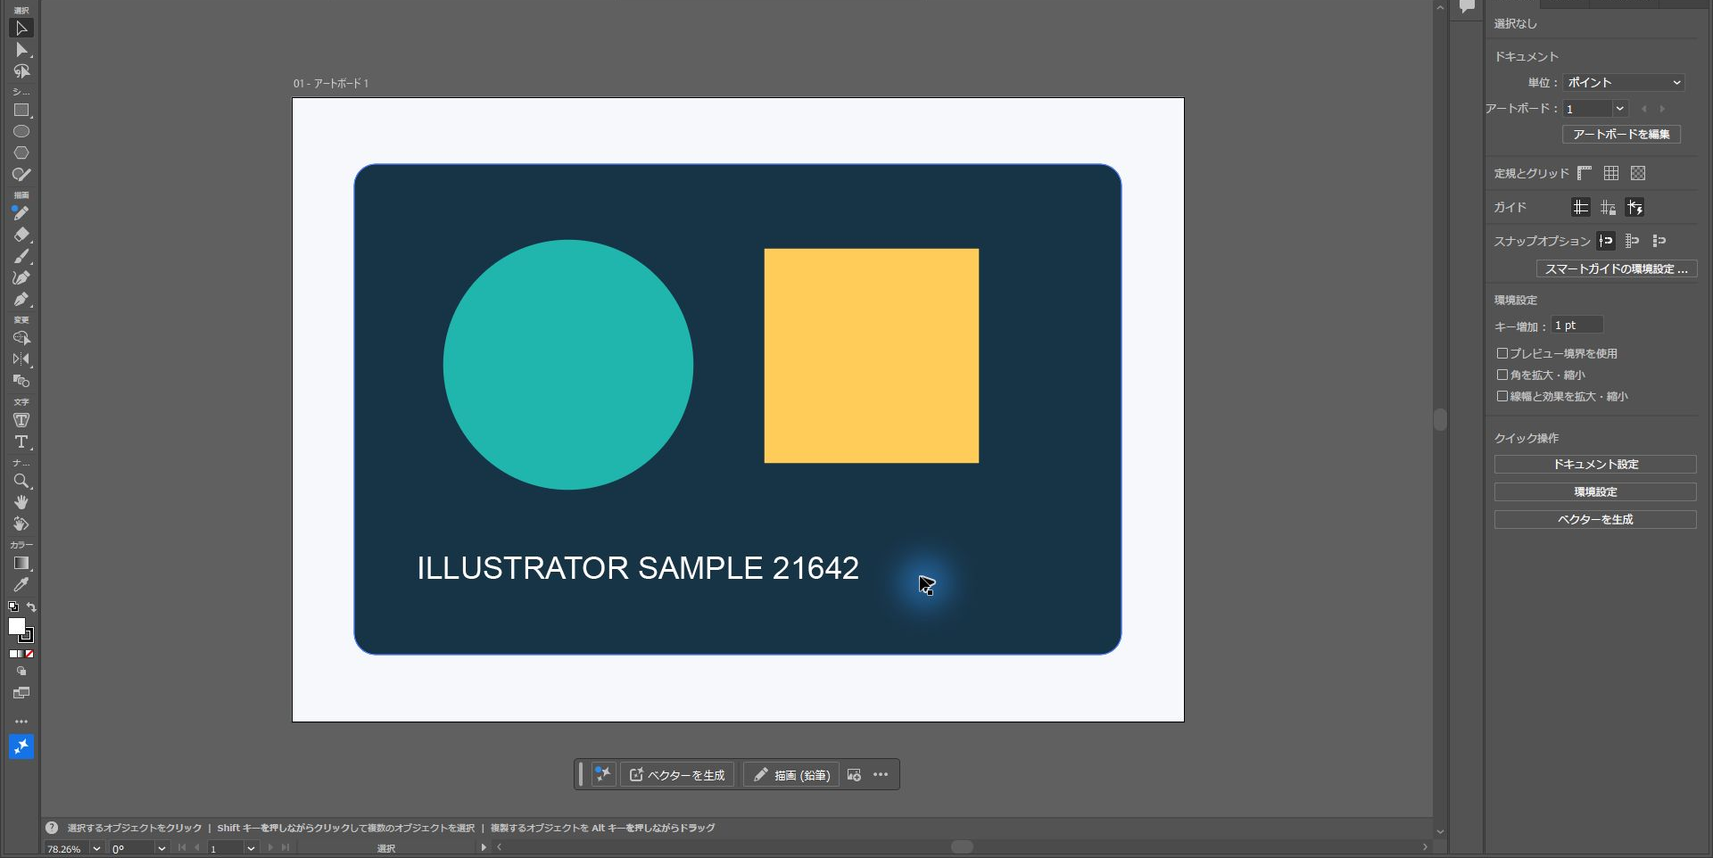This screenshot has height=858, width=1713.
Task: Click the blue generative sparkle tool button
Action: (21, 747)
